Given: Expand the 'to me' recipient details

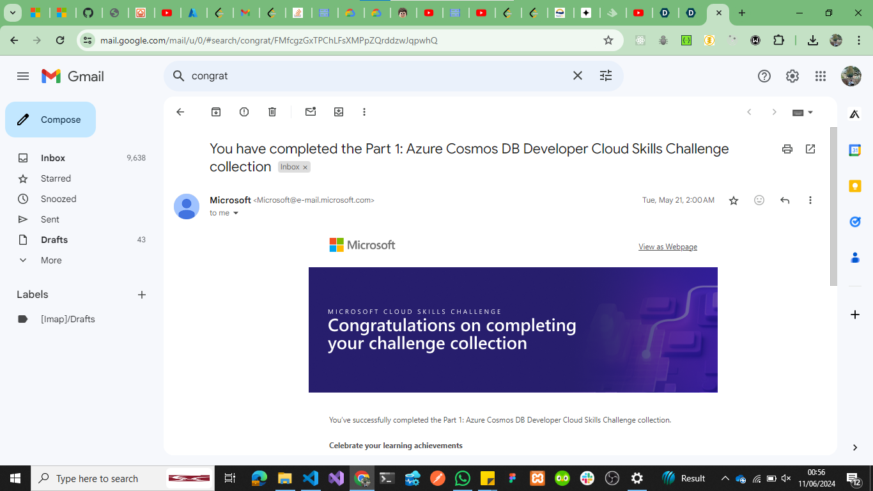Looking at the screenshot, I should [x=236, y=213].
